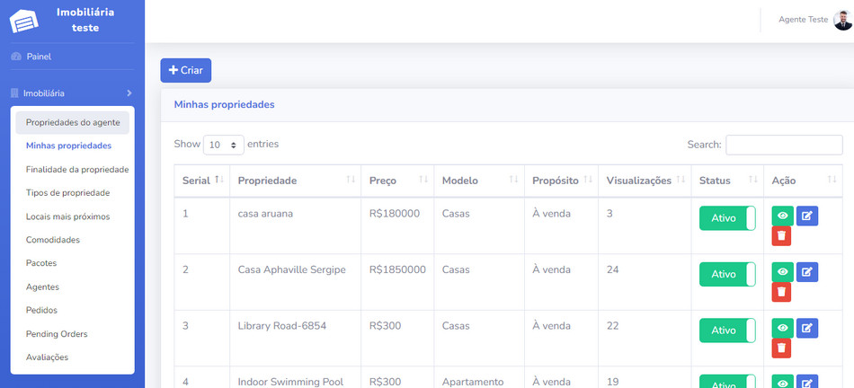
Task: Click the Minhas propriedades card heading
Action: (225, 104)
